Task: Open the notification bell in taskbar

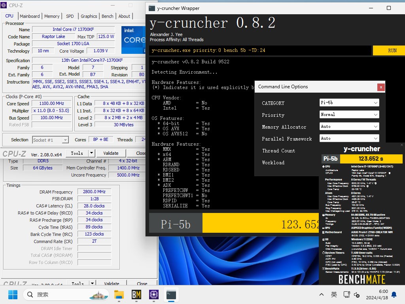Action: pyautogui.click(x=394, y=294)
